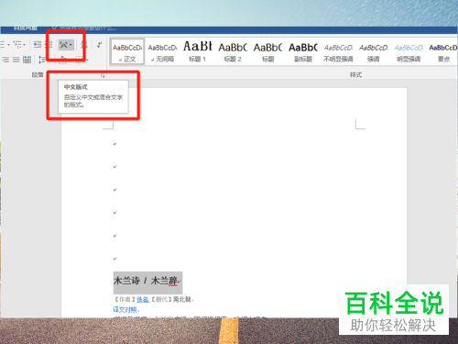This screenshot has width=458, height=344.
Task: Apply the 明显强调 style
Action: pyautogui.click(x=409, y=51)
